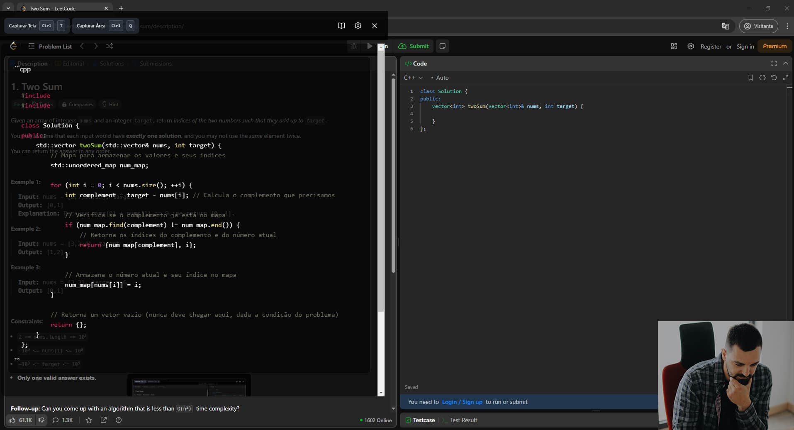Close the capture overlay with X
The image size is (794, 430).
375,26
